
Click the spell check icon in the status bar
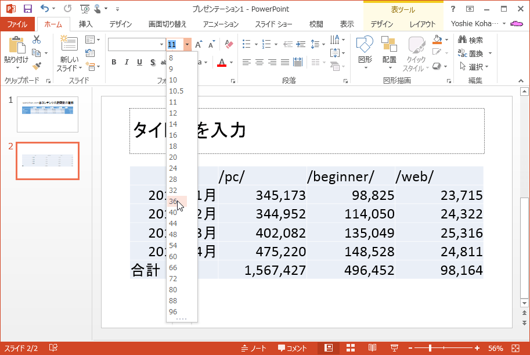pyautogui.click(x=53, y=348)
